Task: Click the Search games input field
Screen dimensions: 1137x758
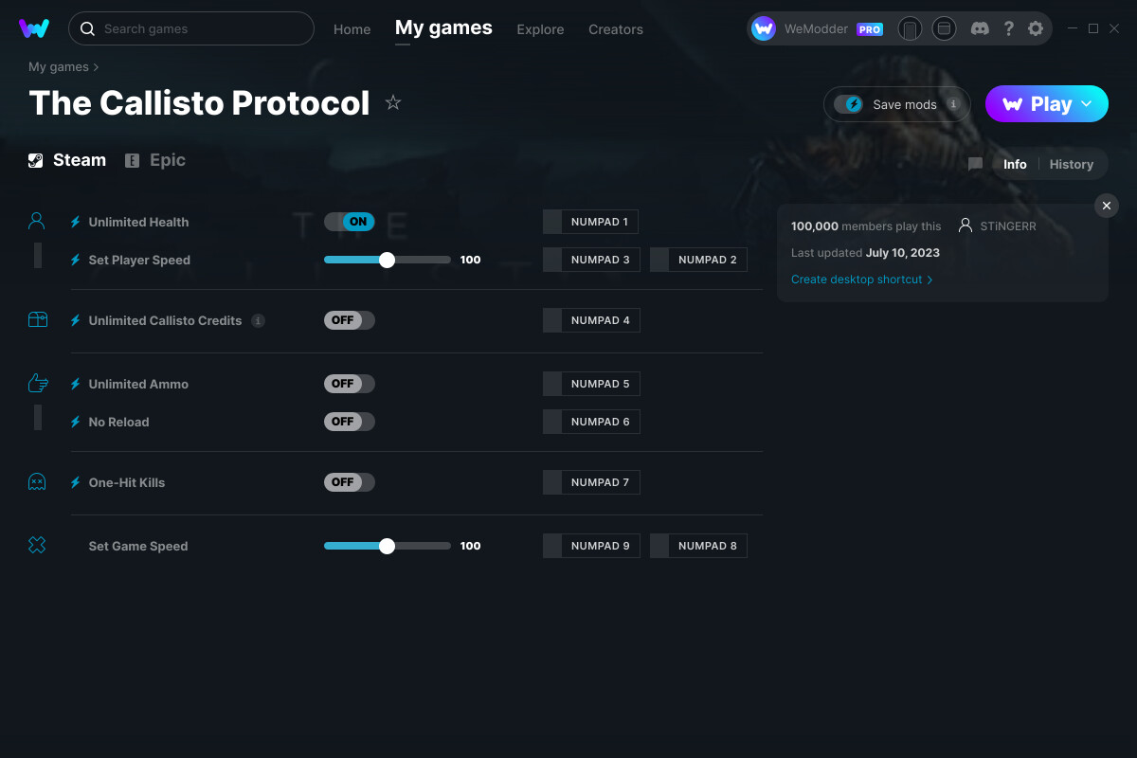Action: click(189, 28)
